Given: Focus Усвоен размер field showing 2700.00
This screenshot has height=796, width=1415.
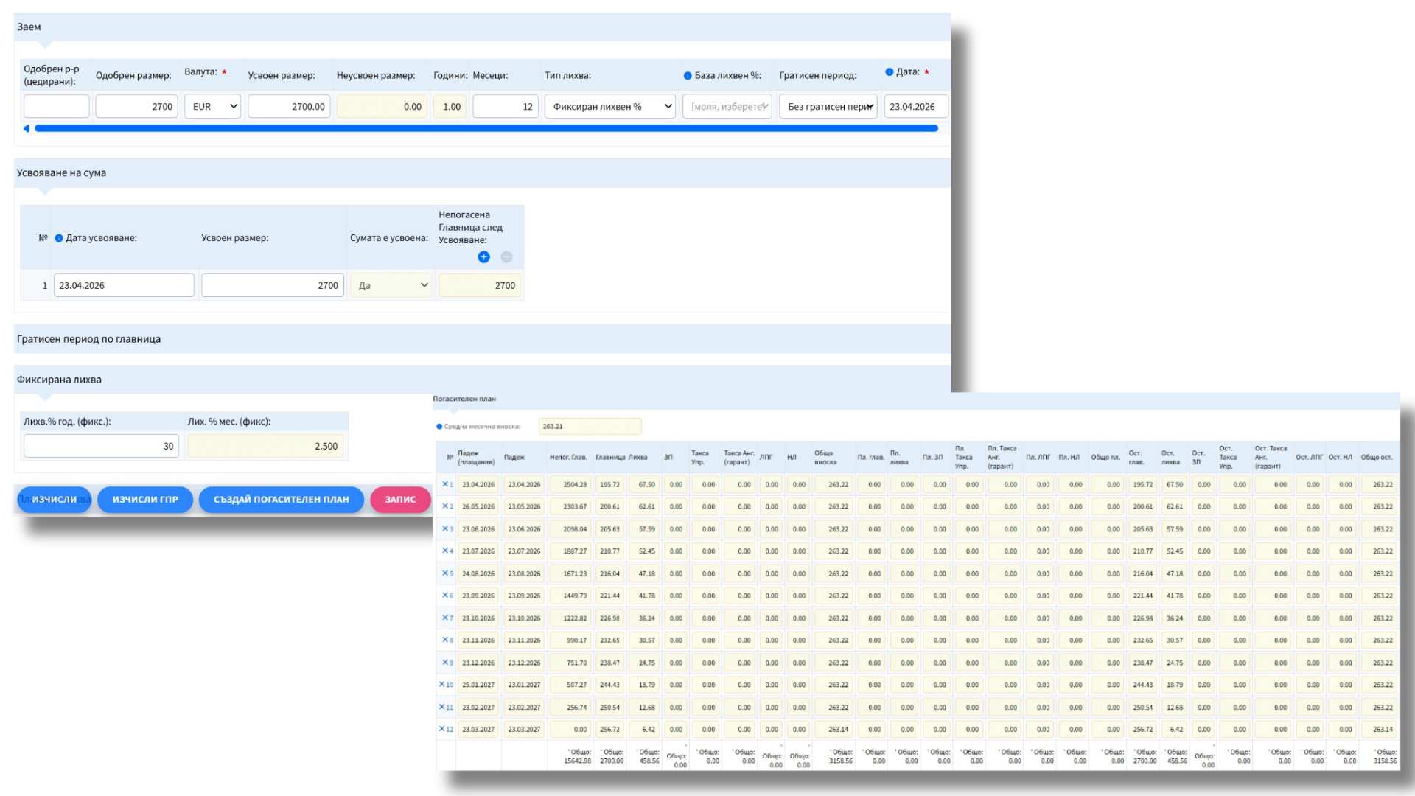Looking at the screenshot, I should coord(289,106).
